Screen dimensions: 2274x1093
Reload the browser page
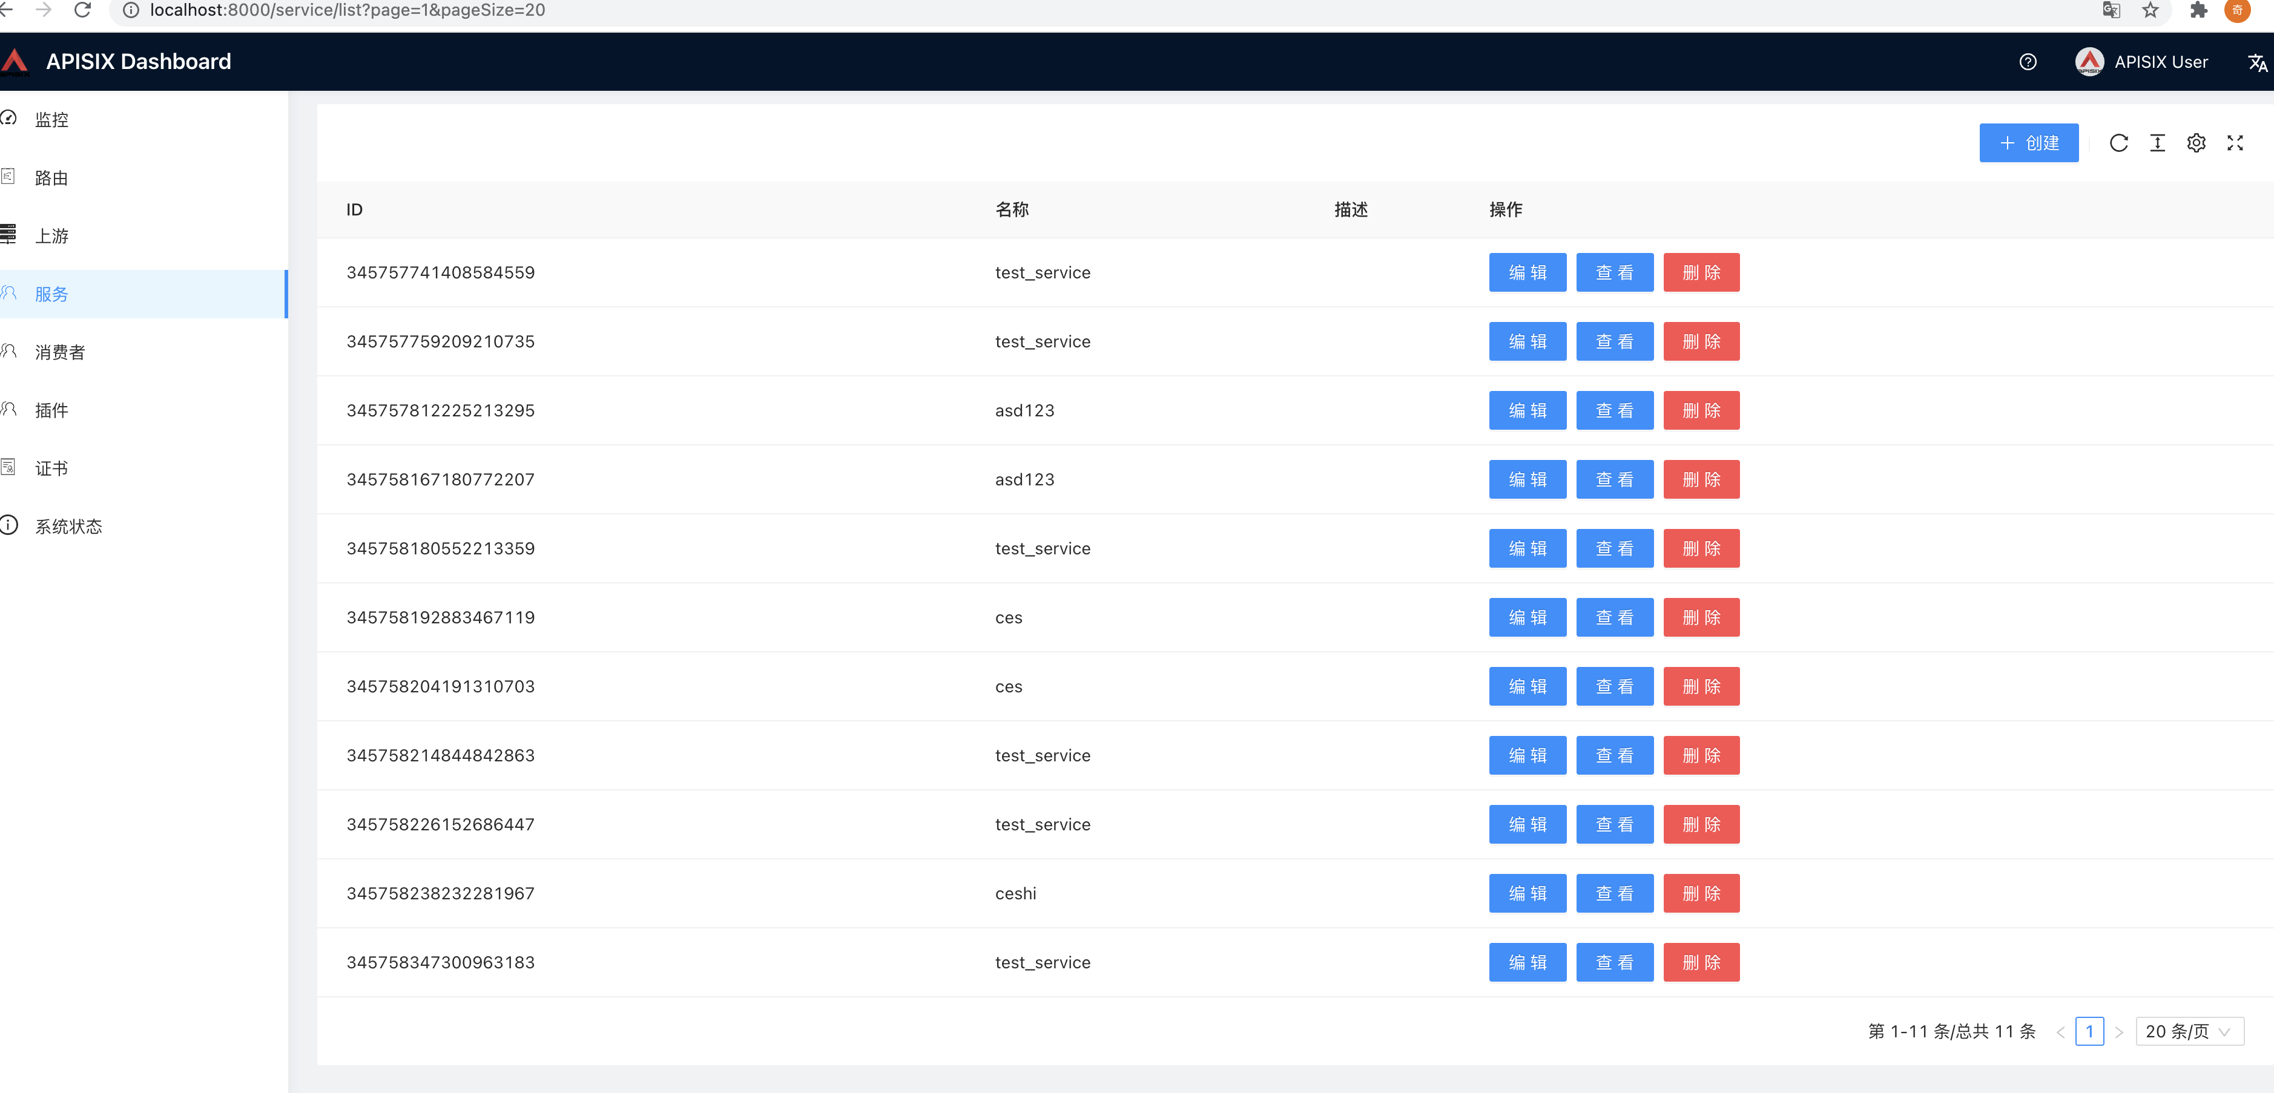coord(82,10)
